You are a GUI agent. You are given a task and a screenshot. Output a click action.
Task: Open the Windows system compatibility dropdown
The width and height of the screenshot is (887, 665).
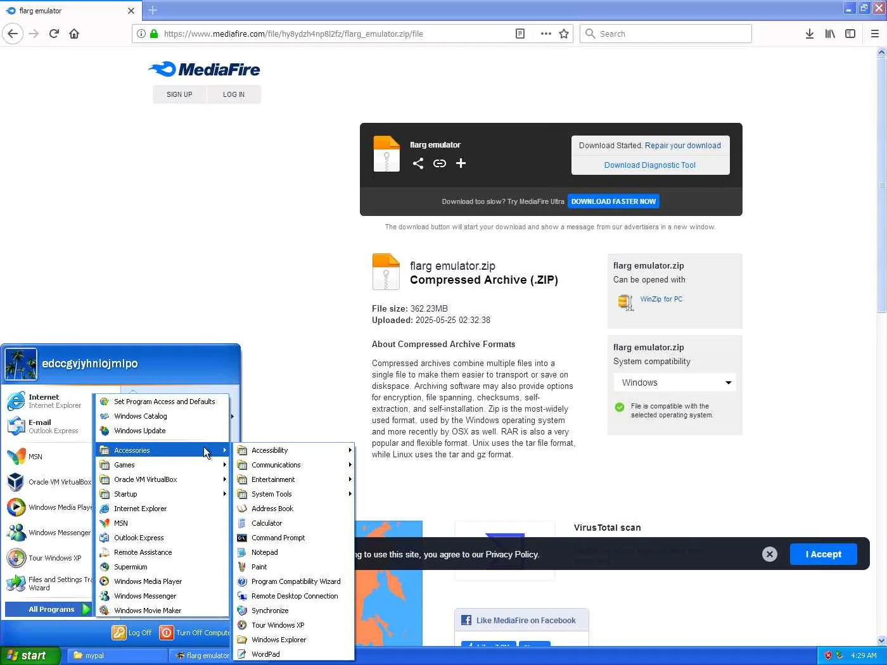(674, 383)
